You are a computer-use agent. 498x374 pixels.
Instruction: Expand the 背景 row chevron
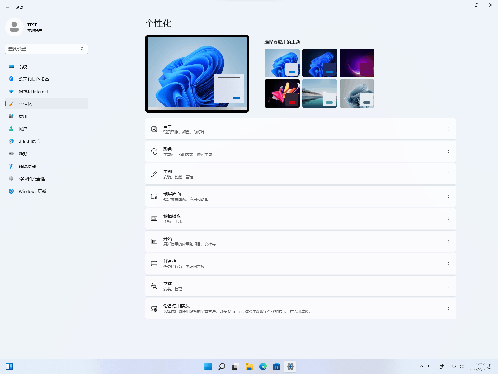449,129
